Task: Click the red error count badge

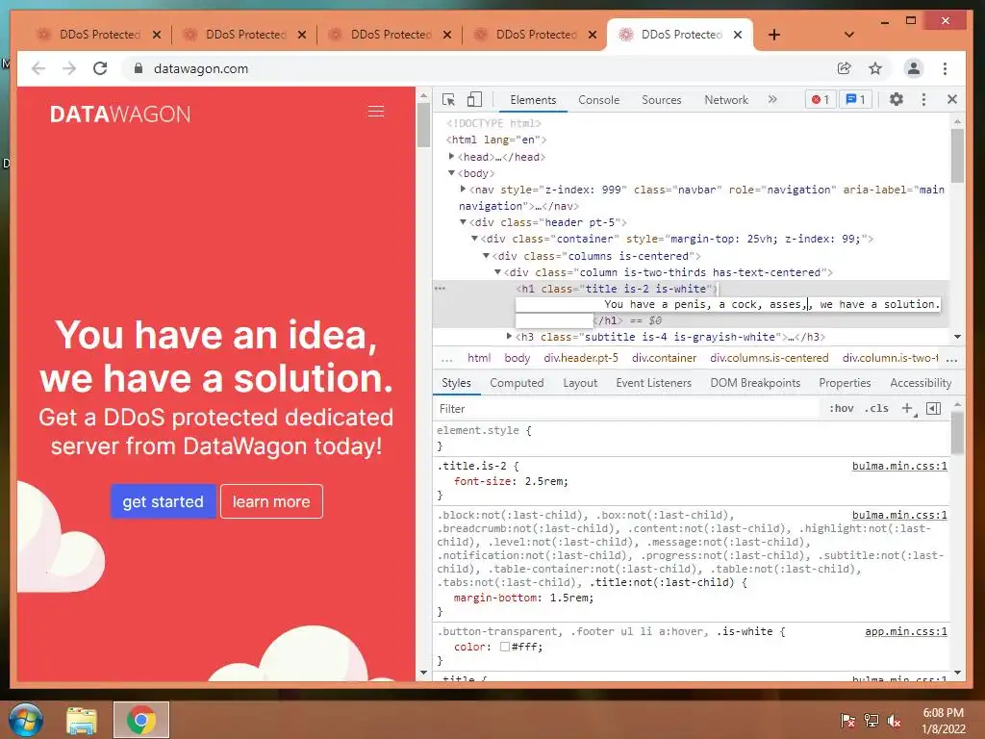Action: 821,99
